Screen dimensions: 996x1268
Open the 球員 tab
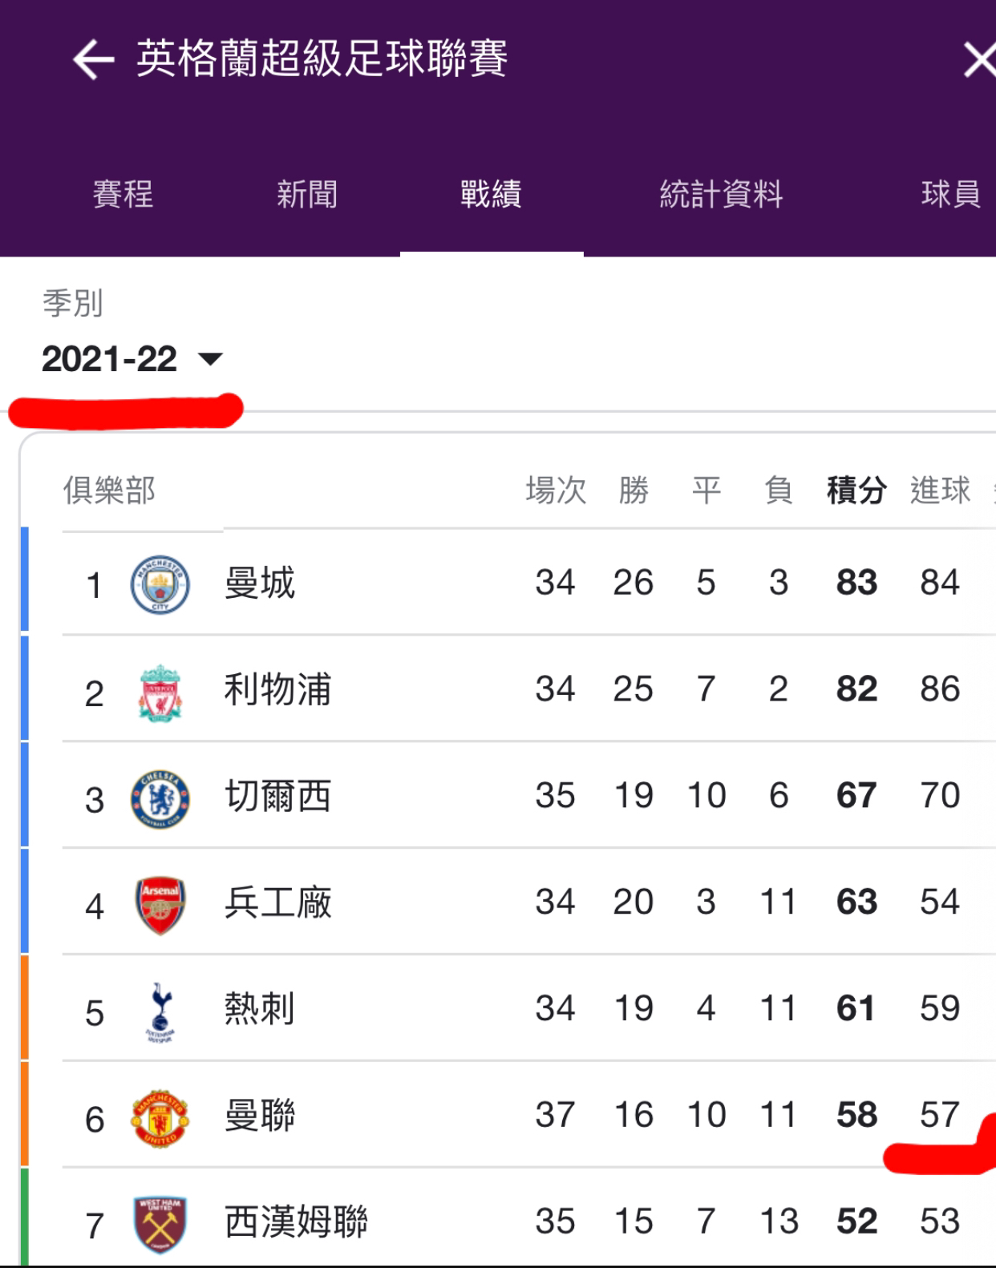(951, 194)
